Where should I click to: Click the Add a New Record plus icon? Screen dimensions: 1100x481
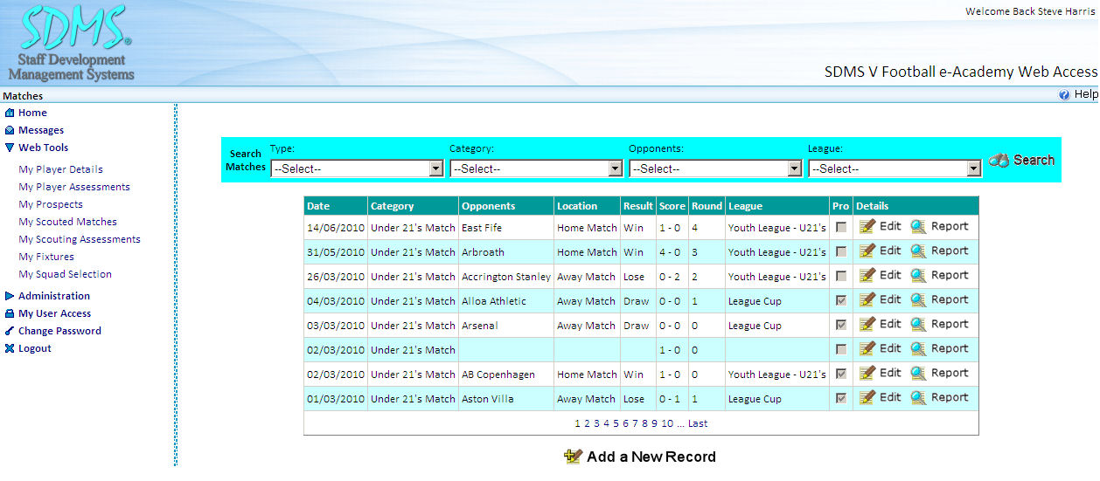pos(574,456)
